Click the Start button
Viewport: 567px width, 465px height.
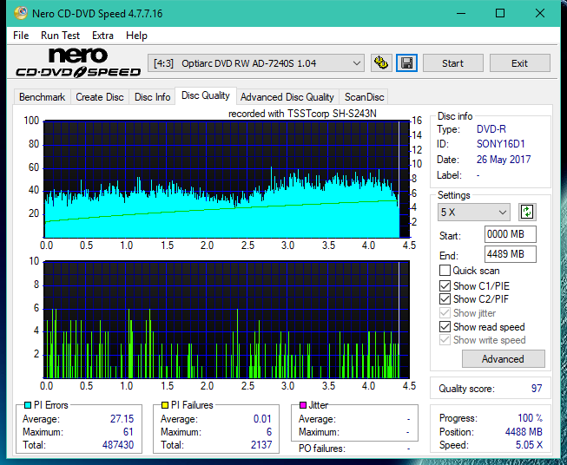452,63
